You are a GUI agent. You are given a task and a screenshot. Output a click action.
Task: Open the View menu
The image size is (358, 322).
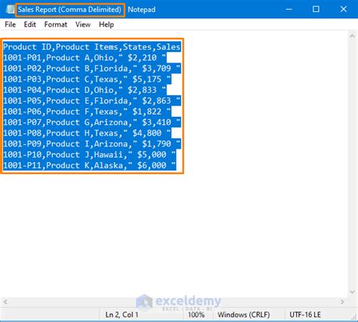[x=83, y=25]
